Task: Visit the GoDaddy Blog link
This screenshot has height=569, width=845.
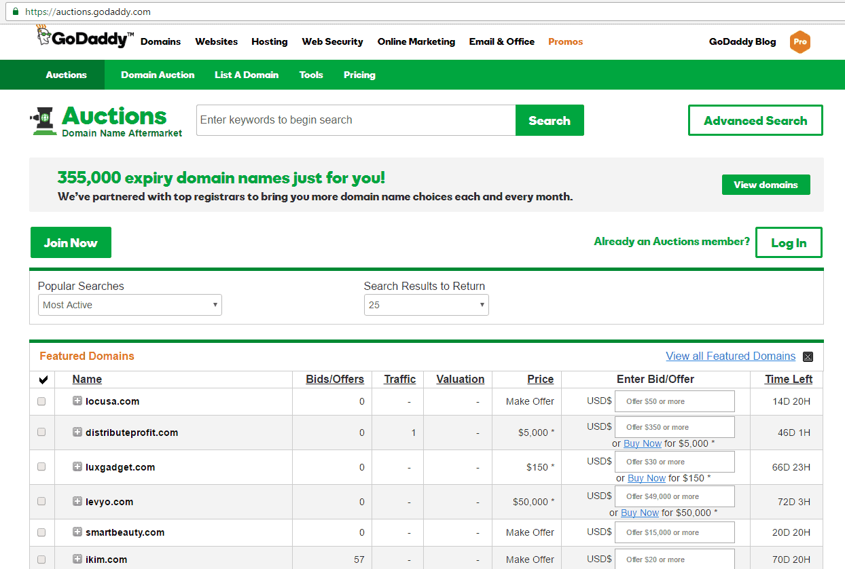Action: click(x=742, y=41)
